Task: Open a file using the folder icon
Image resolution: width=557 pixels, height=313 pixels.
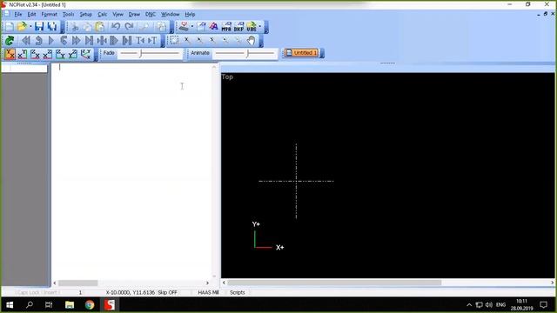Action: point(22,27)
